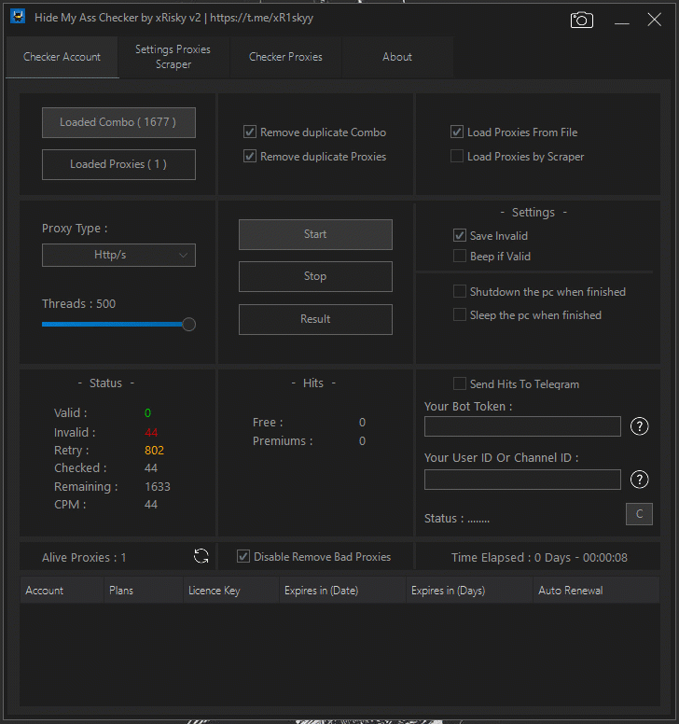Open the Proxy Type dropdown

(118, 255)
